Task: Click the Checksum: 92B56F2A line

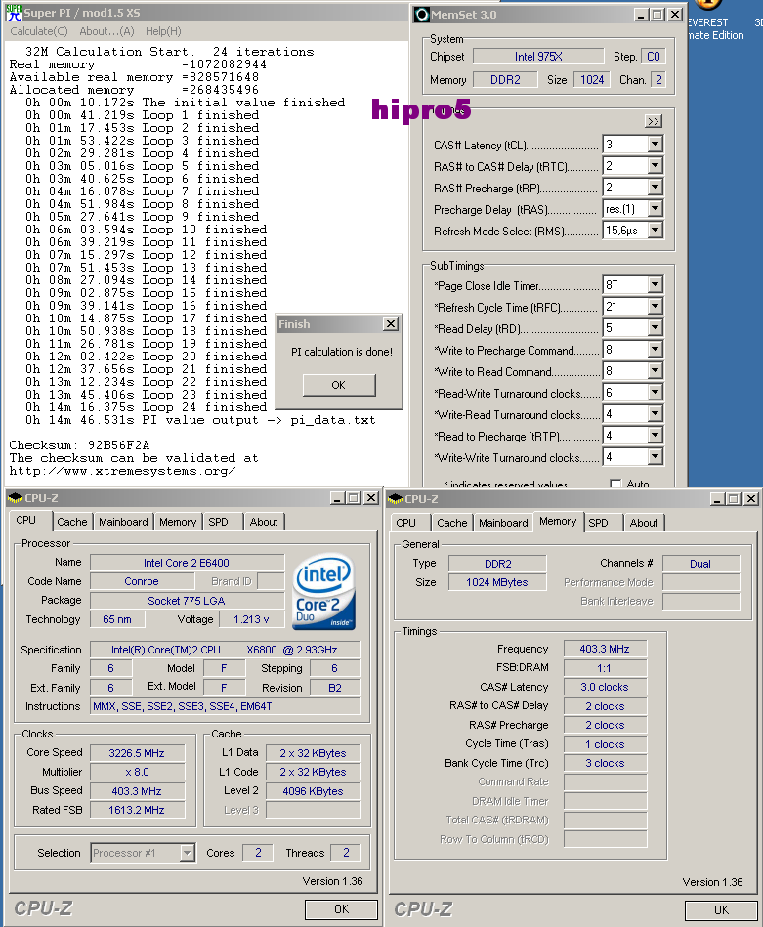Action: point(79,445)
